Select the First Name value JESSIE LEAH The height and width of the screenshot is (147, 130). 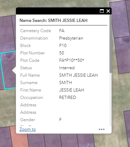coord(72,90)
